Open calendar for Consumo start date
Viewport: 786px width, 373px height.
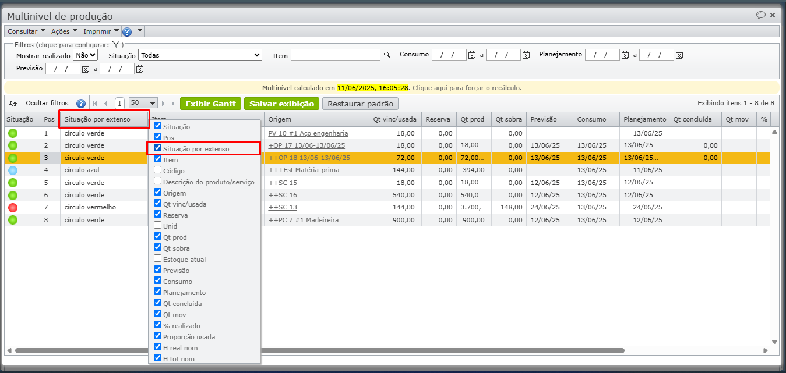471,55
